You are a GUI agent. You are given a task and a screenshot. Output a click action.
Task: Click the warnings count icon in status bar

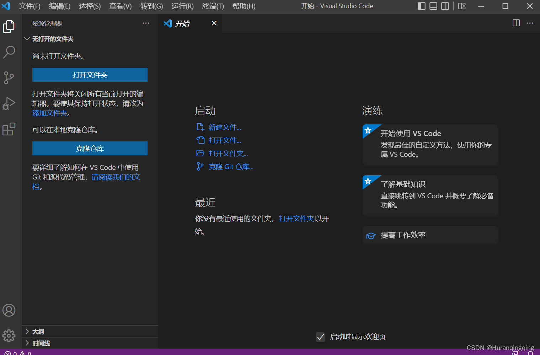(x=22, y=353)
